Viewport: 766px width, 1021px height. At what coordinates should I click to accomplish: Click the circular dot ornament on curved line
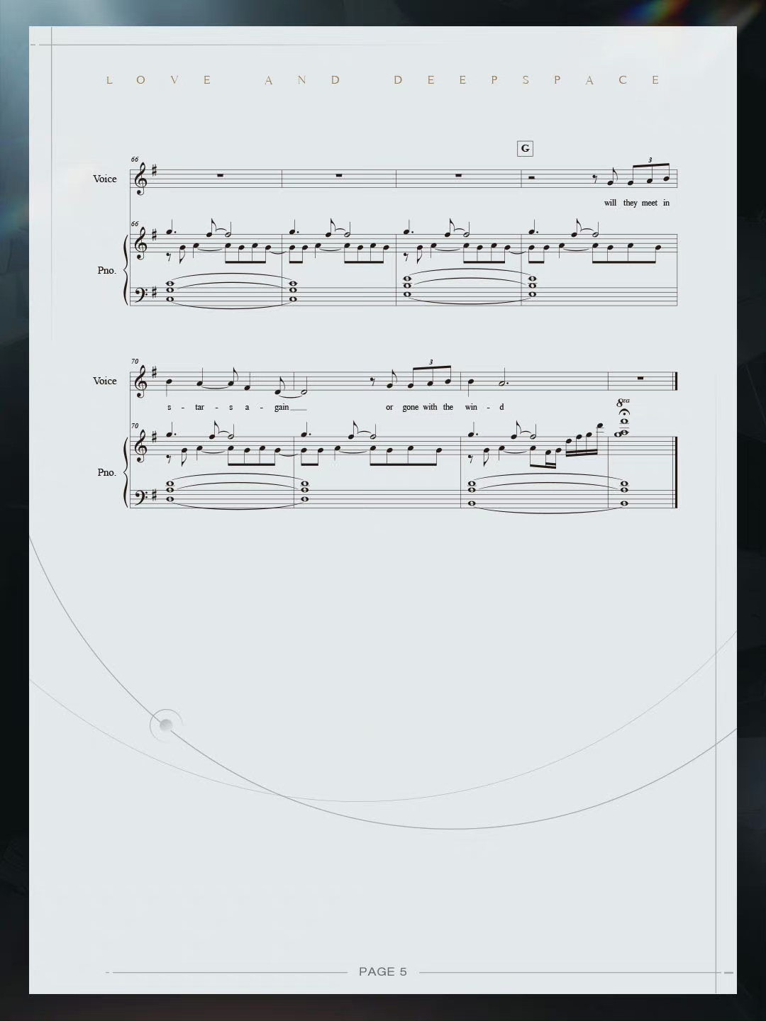click(x=166, y=725)
